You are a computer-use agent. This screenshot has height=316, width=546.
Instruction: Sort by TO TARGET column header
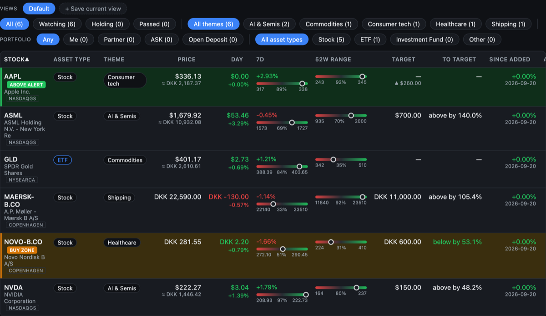coord(459,59)
